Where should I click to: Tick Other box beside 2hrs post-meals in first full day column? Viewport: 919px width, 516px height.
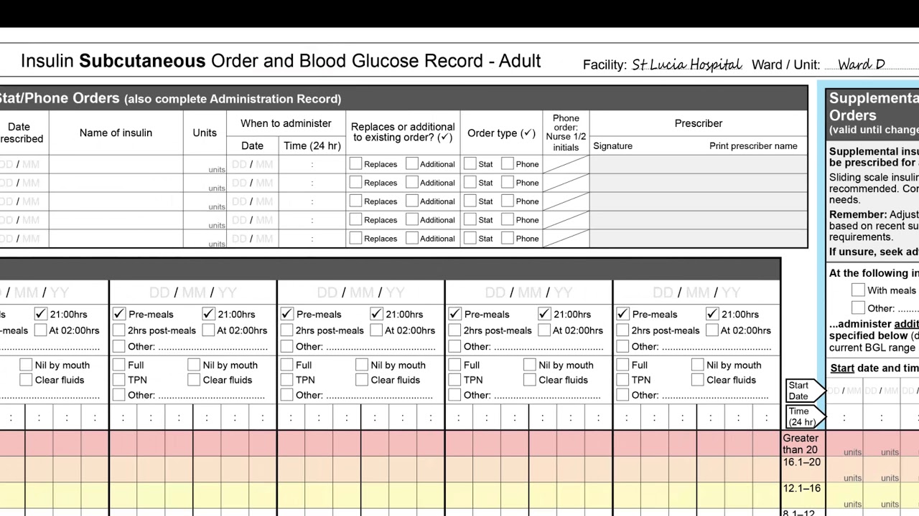coord(119,347)
